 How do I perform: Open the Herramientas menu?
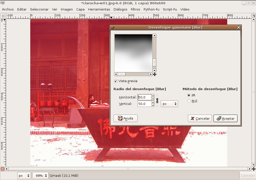tap(99, 10)
